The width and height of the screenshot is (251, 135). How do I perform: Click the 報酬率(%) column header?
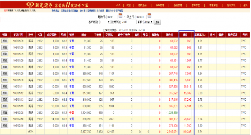tap(200, 35)
